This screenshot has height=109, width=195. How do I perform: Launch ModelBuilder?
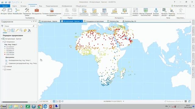coord(17,12)
